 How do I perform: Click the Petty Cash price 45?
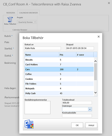pyautogui.click(x=68, y=93)
